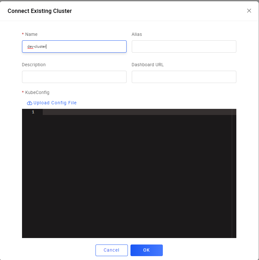Viewport: 259px width, 260px height.
Task: Close the Connect Existing Cluster dialog
Action: pos(249,11)
